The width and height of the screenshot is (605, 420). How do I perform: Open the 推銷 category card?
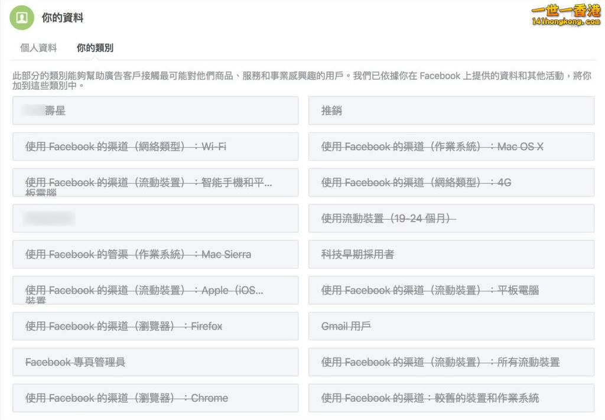click(x=451, y=110)
